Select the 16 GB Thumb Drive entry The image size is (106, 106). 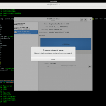[x=26, y=32]
